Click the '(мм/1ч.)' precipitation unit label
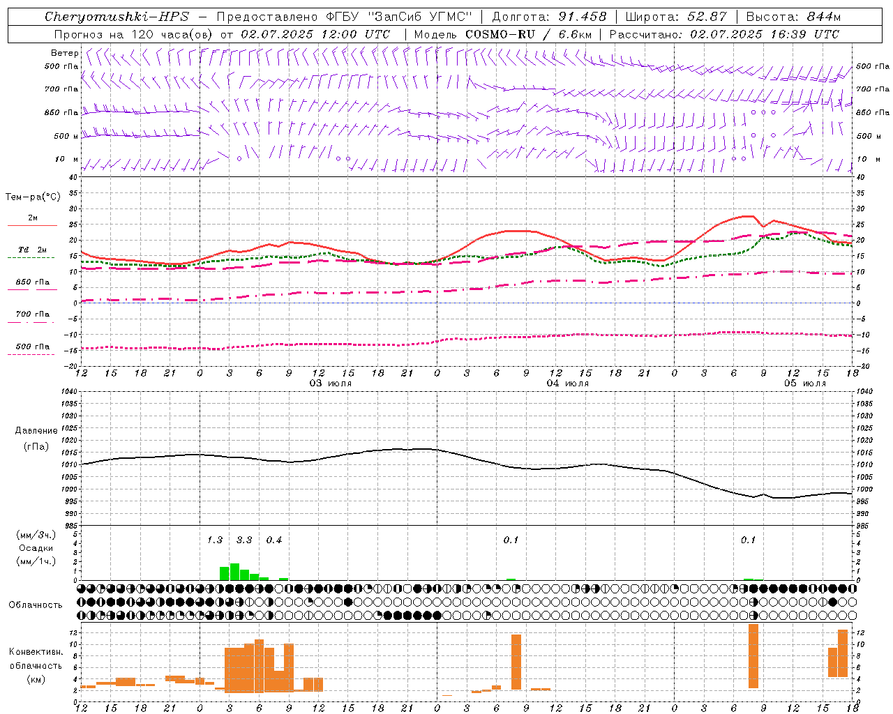This screenshot has width=893, height=714. pos(36,561)
